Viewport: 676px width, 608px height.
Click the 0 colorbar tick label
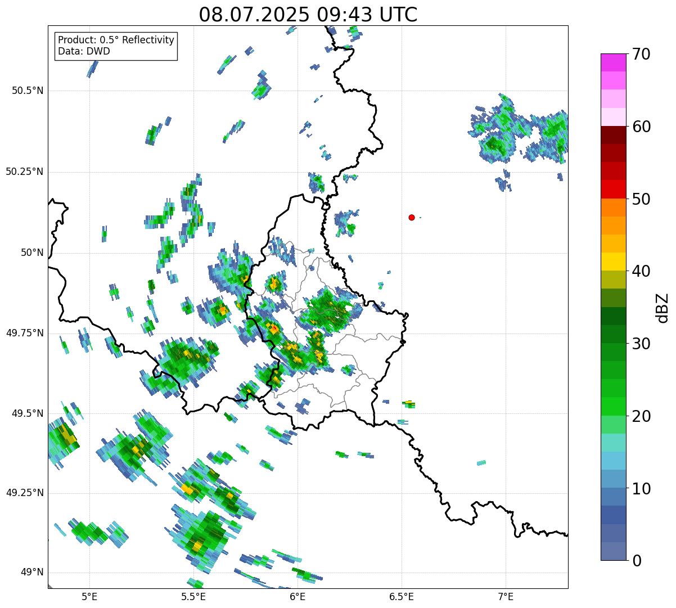click(637, 561)
